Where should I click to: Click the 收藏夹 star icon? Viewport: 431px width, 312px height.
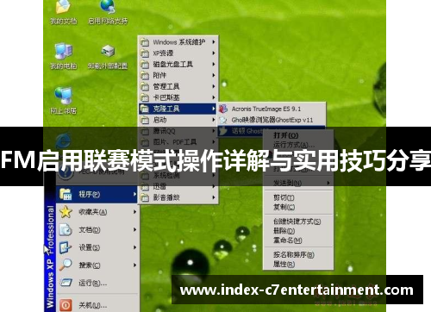pos(66,212)
